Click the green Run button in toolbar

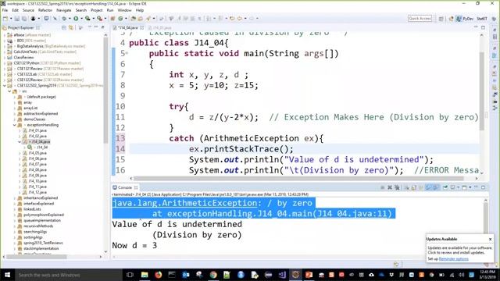(76, 19)
